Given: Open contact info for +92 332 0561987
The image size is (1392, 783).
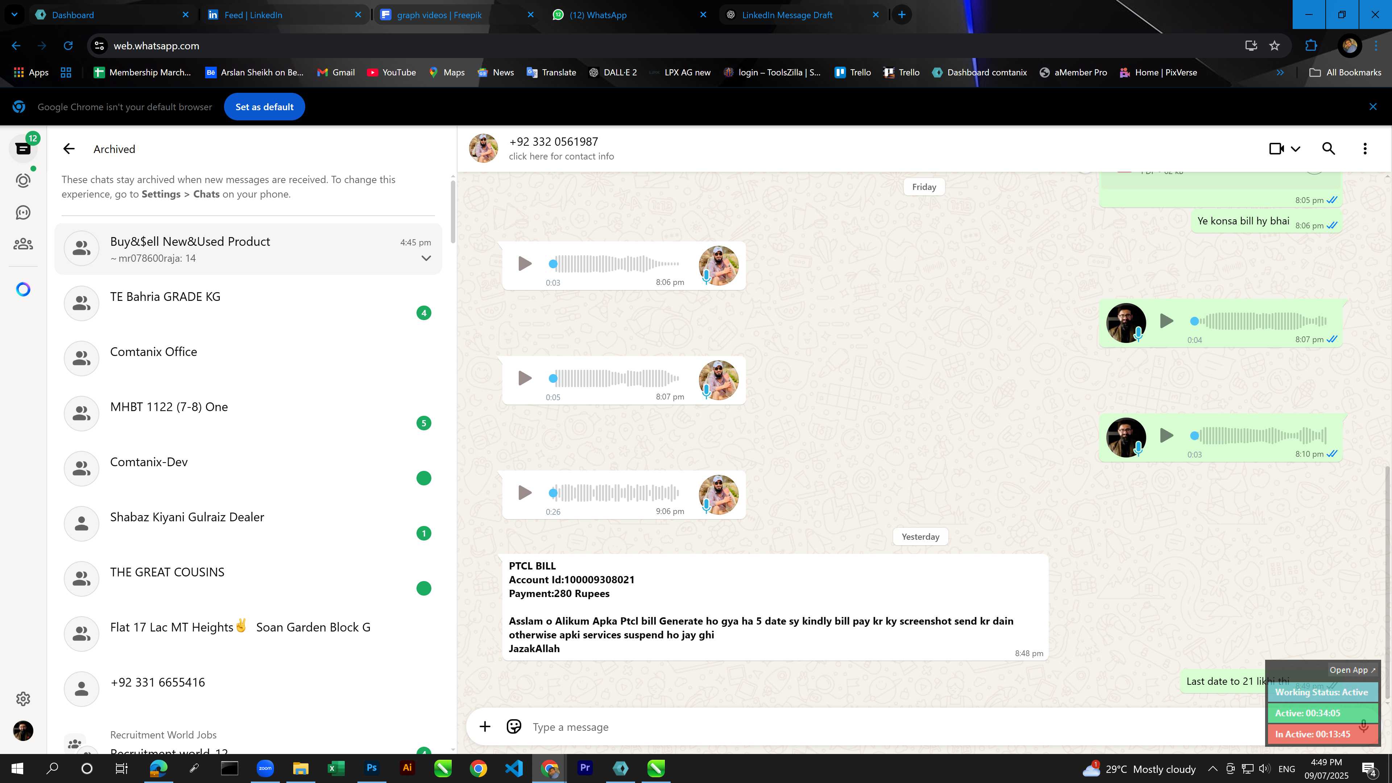Looking at the screenshot, I should point(561,149).
